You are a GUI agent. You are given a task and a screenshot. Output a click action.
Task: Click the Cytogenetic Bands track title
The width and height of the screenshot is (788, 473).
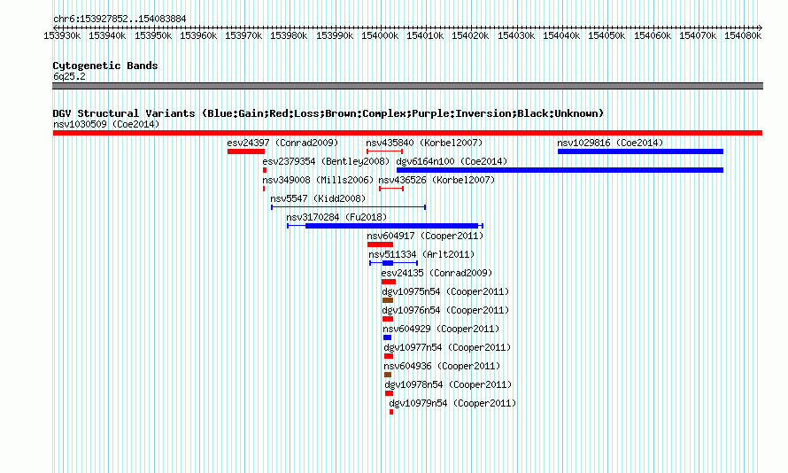[105, 66]
